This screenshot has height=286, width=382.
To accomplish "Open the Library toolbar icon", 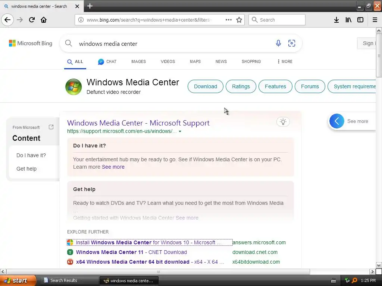I will [x=348, y=20].
